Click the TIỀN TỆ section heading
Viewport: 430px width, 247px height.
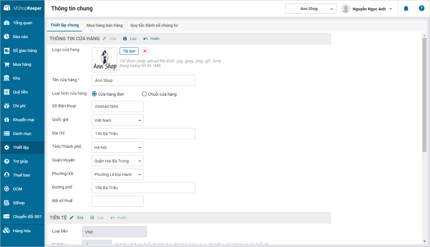[x=58, y=218]
